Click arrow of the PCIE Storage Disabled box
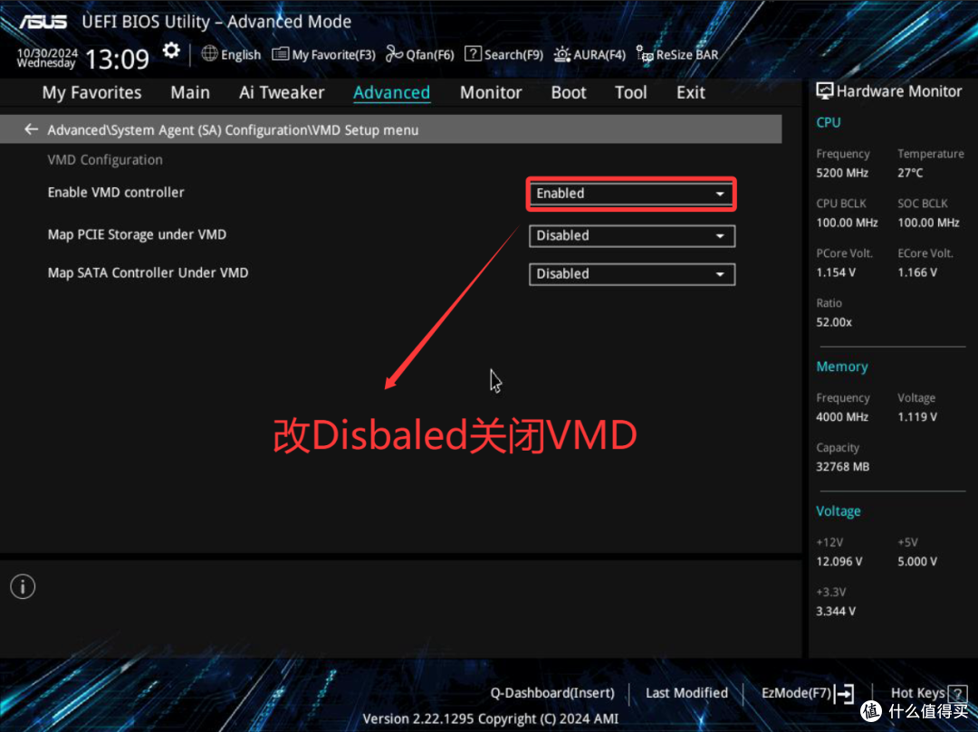 point(720,236)
